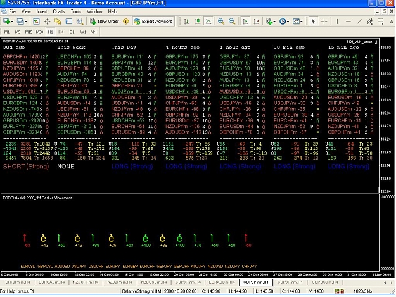Open the Charts menu

point(58,11)
